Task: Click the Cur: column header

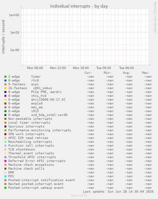Action: 88,73
